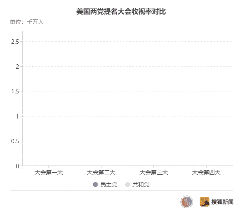Click the 民主党 legend color dot
The image size is (243, 214).
95,184
